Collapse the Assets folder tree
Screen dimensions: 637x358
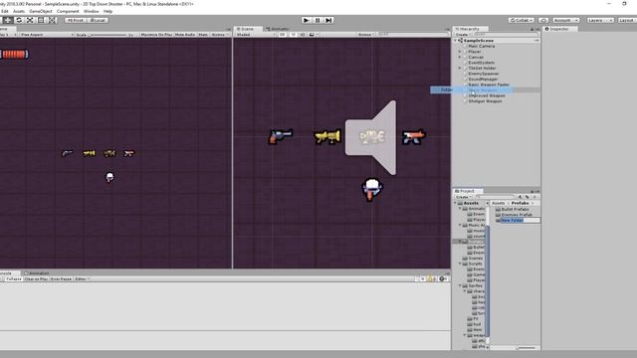456,203
